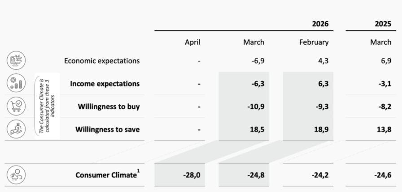The height and width of the screenshot is (192, 402).
Task: Select the Income expectations row label
Action: tap(105, 84)
